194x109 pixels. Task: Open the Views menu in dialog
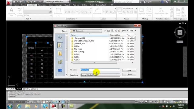tap(124, 31)
